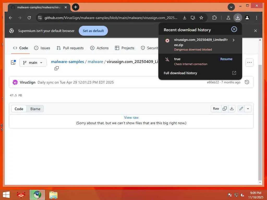
Task: Click the open-in-new-tab icon beside Full download history
Action: click(234, 73)
